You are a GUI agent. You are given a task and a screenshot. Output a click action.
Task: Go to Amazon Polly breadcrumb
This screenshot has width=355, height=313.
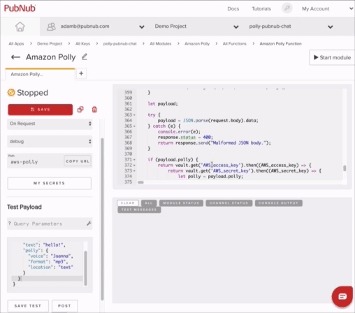click(x=197, y=43)
